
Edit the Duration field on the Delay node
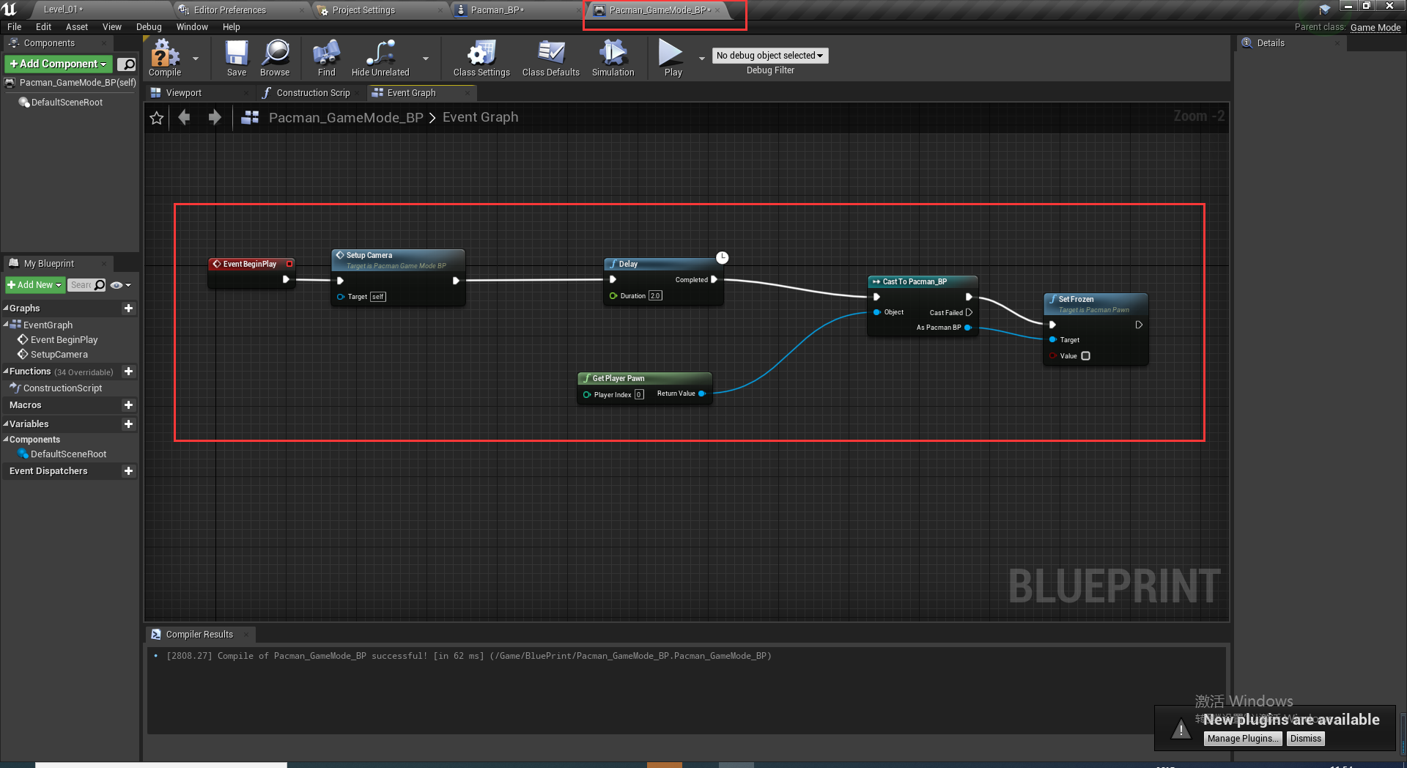point(654,295)
